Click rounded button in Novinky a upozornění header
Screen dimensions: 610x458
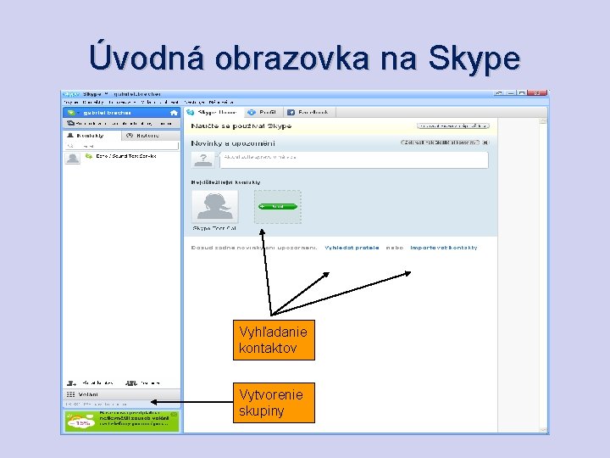click(x=440, y=142)
